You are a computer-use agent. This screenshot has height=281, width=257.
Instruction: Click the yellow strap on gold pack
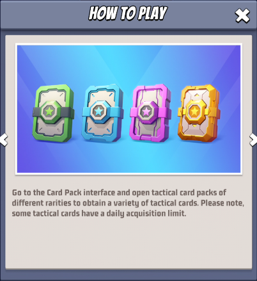click(212, 111)
